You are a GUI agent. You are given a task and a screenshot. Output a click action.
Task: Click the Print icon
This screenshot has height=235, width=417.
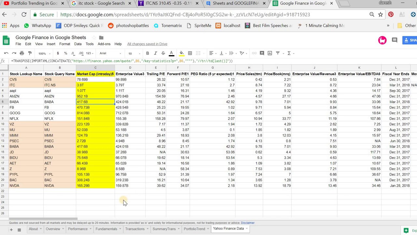22,53
